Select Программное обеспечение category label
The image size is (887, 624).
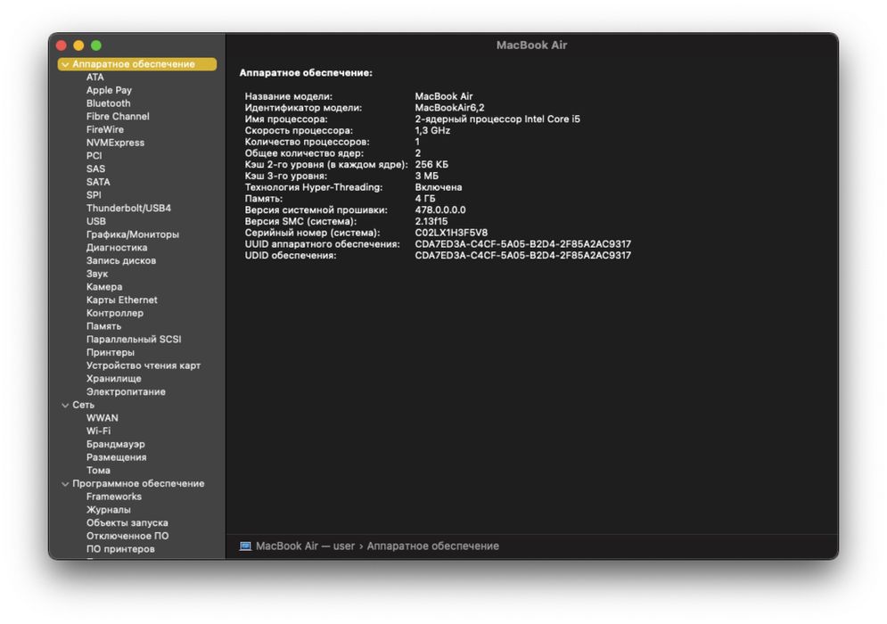pyautogui.click(x=138, y=484)
